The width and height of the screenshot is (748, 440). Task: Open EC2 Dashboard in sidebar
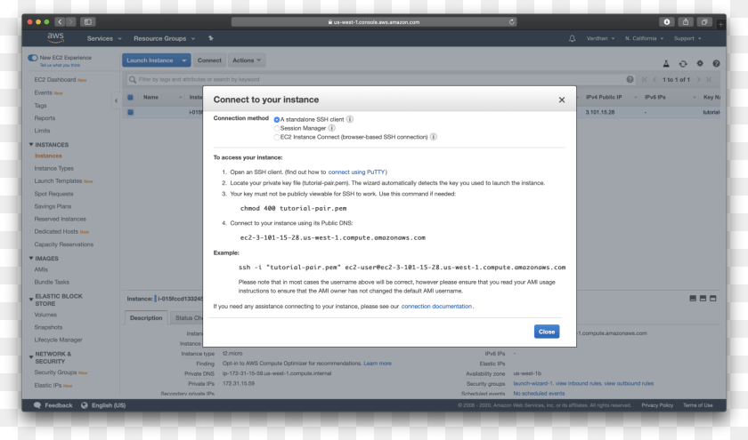pos(55,79)
